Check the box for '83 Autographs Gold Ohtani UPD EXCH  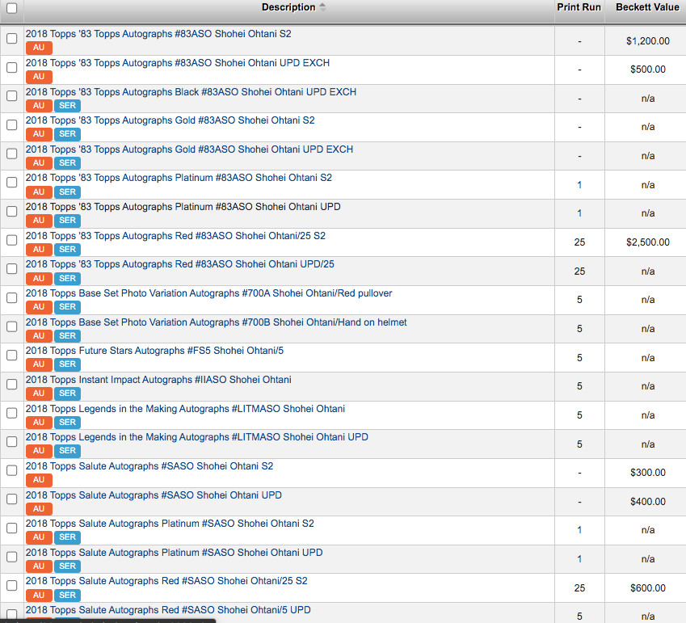click(12, 154)
